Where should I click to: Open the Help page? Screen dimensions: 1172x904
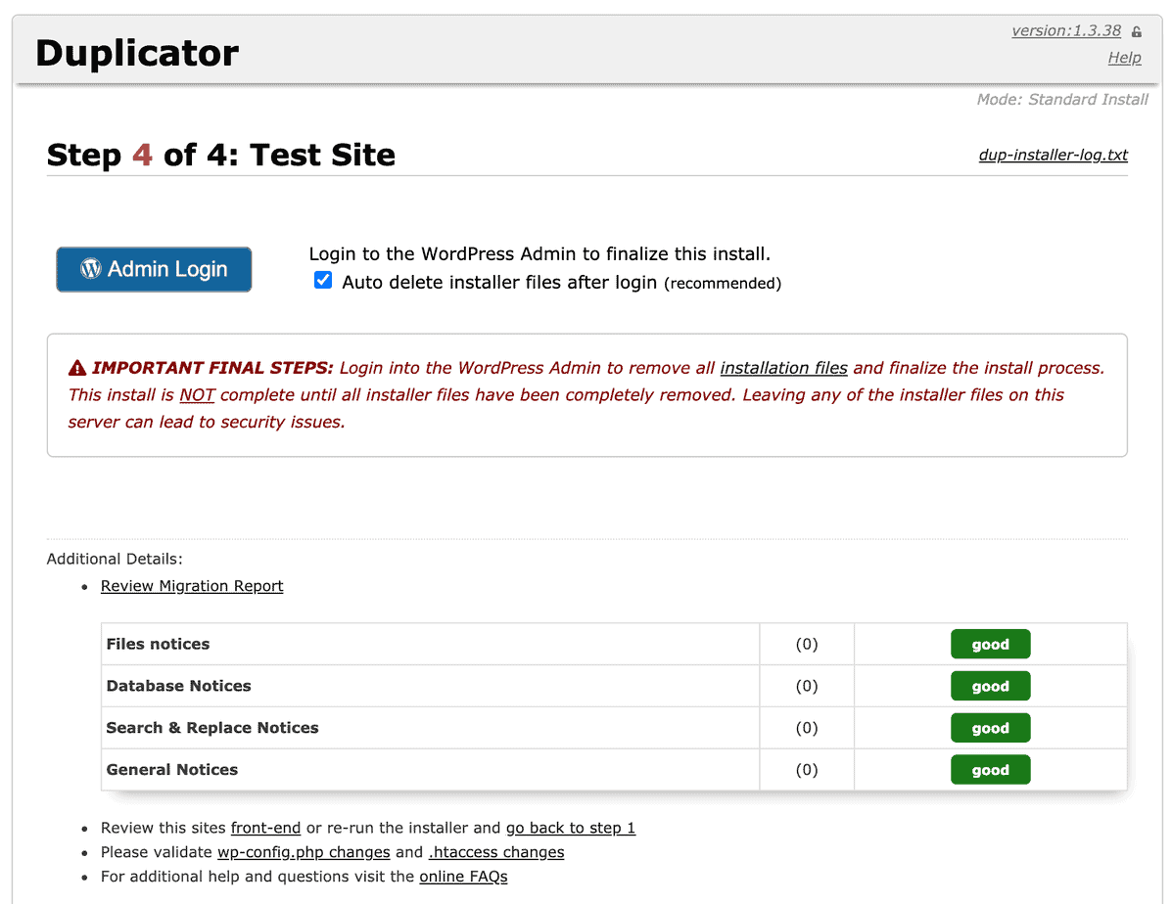point(1124,57)
